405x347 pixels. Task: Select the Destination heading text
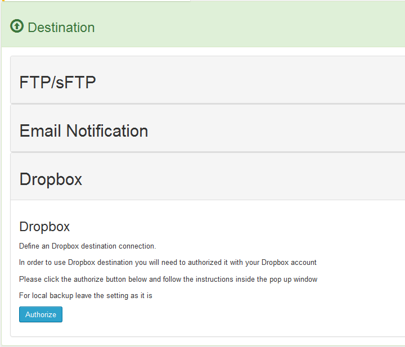pyautogui.click(x=61, y=28)
